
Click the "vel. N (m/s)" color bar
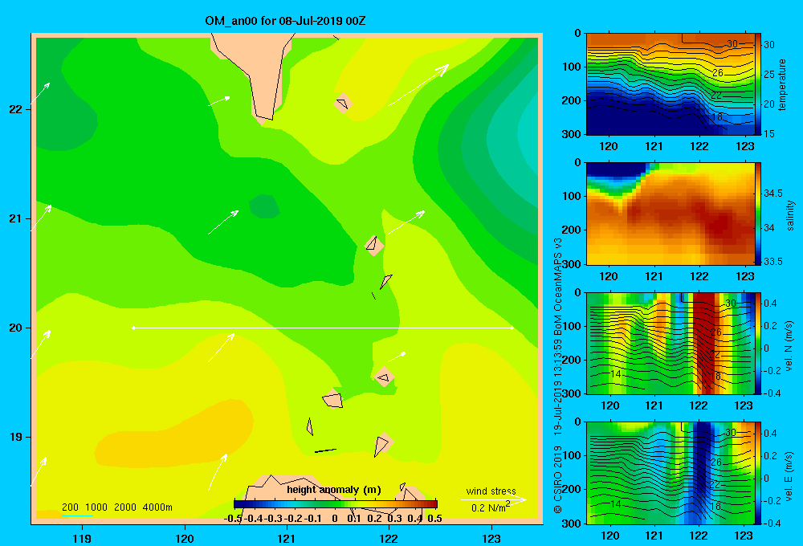click(x=758, y=343)
